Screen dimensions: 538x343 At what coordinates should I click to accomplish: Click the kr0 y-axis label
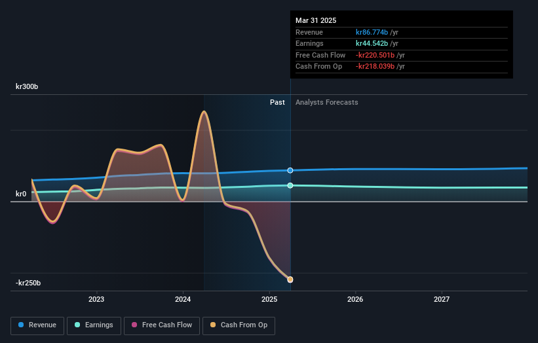(21, 194)
